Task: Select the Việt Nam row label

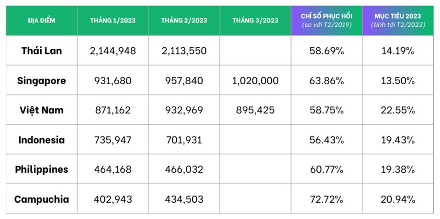Action: [42, 110]
